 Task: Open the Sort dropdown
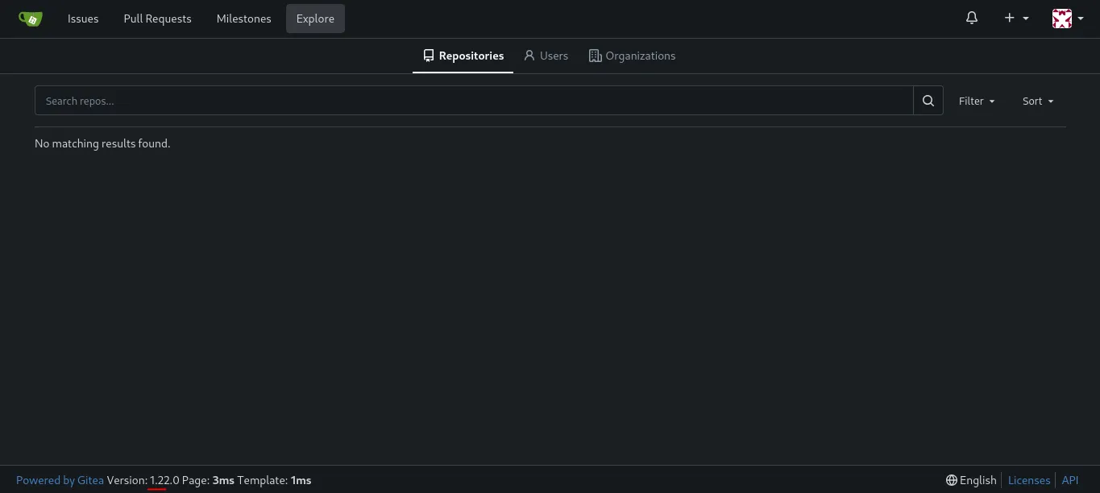[x=1038, y=101]
